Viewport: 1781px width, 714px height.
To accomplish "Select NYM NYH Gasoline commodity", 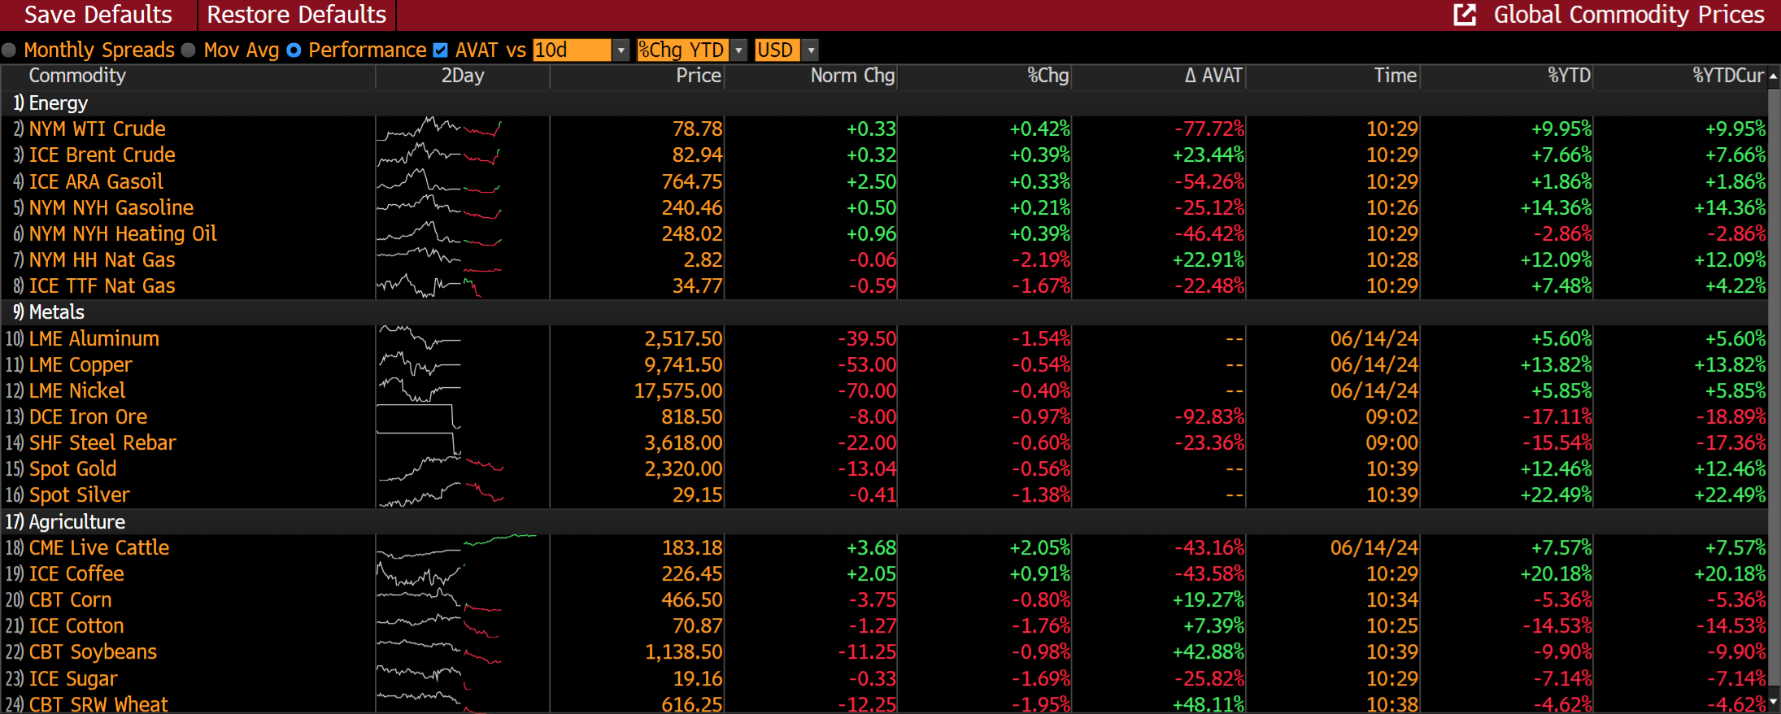I will (111, 207).
